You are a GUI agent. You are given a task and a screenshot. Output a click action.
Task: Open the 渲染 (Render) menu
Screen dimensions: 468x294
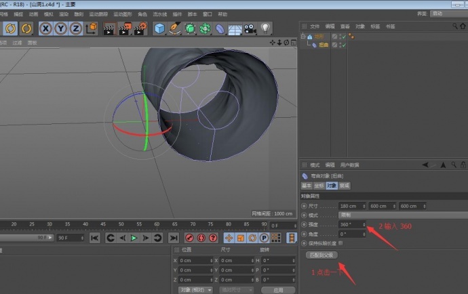[x=64, y=14]
